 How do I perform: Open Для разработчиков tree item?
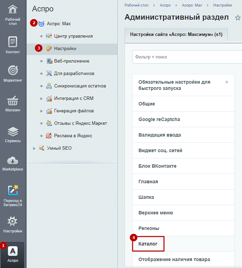pos(74,74)
